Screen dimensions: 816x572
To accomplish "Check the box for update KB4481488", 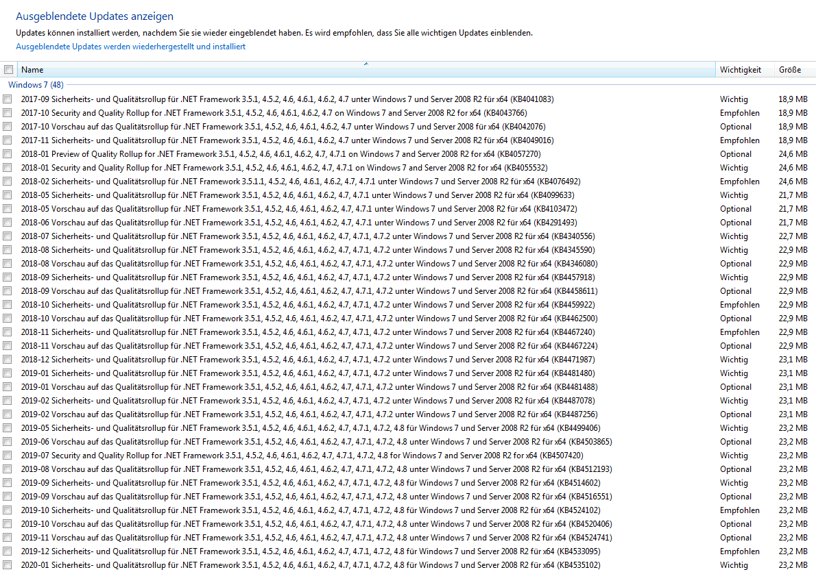I will click(8, 387).
